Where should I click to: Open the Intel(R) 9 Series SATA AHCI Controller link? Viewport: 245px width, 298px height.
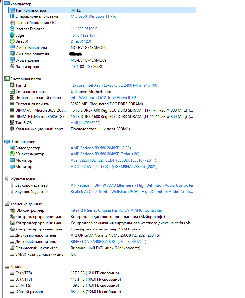[116, 210]
